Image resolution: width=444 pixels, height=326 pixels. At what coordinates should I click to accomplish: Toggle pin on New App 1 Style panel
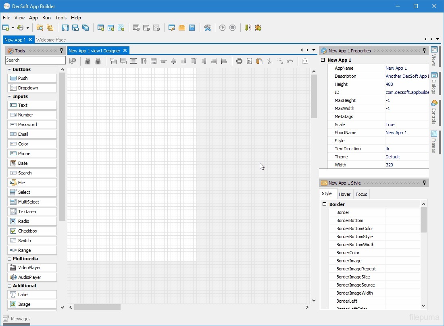coord(424,183)
